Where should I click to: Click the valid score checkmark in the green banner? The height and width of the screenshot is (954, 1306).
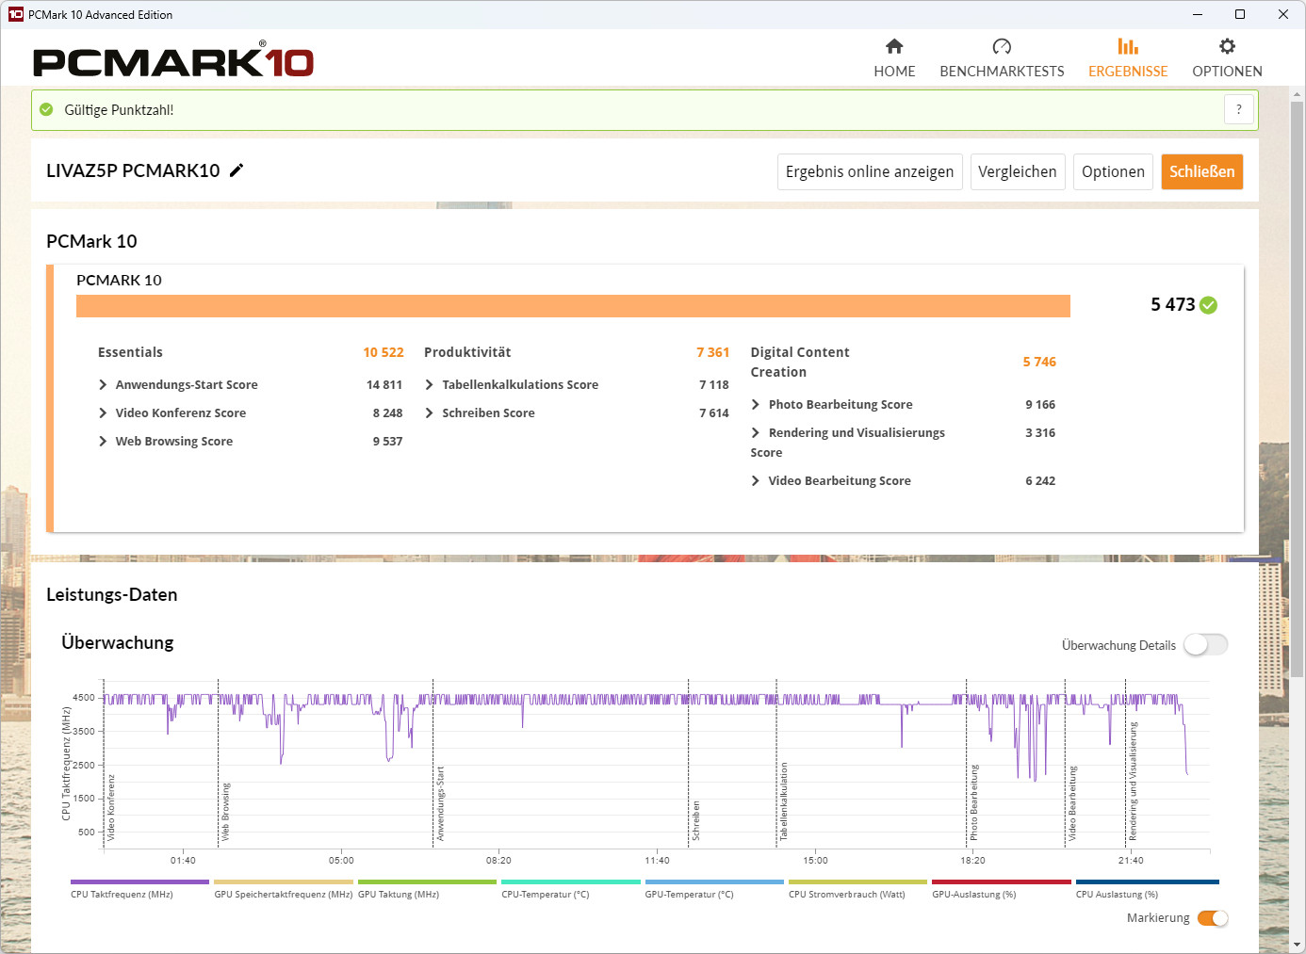coord(45,109)
